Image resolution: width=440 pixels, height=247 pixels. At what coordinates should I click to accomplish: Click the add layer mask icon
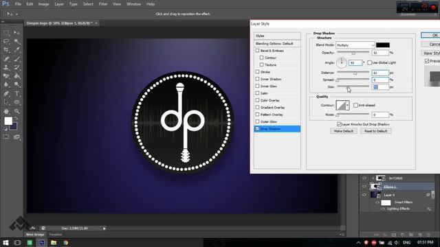tap(394, 235)
